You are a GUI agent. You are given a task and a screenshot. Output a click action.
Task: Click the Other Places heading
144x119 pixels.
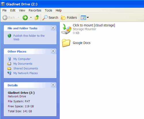point(17,52)
